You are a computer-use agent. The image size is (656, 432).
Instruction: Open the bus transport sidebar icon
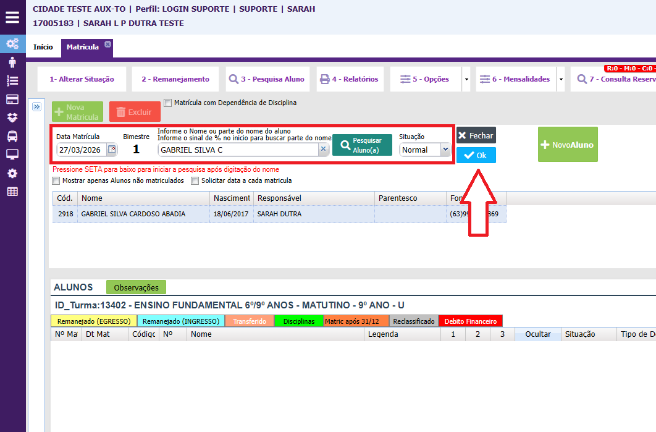[12, 136]
